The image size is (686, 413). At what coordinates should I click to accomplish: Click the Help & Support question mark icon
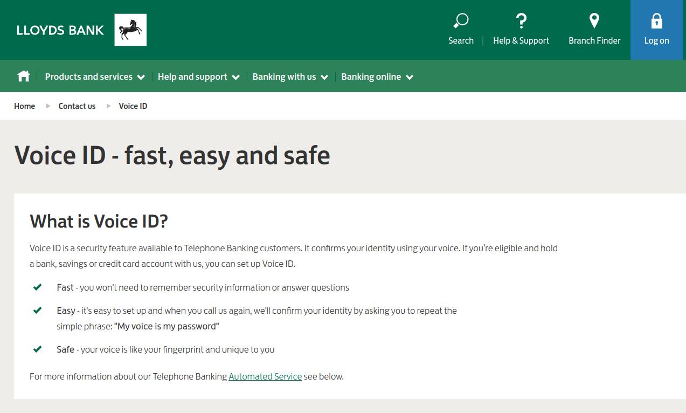[x=521, y=21]
